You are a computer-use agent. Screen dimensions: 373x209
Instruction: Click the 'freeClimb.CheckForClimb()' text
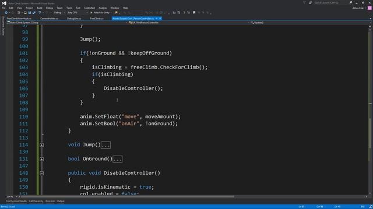(x=167, y=67)
